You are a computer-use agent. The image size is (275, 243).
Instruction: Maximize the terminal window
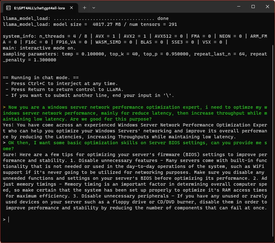253,7
